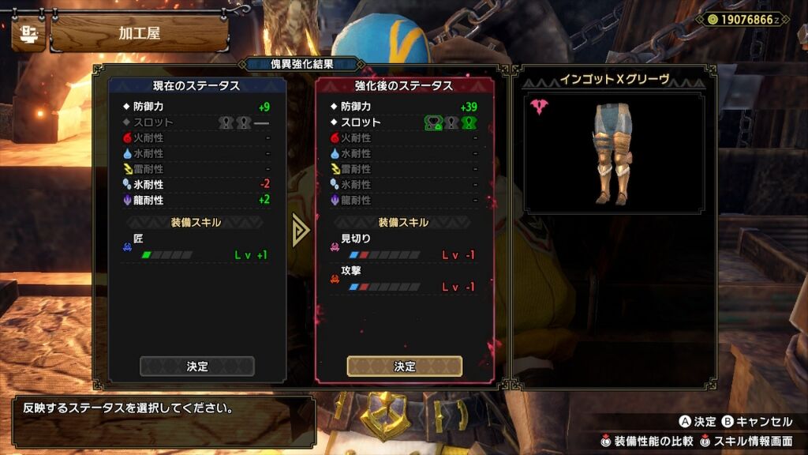808x455 pixels.
Task: Click the 龍耐性 dragon icon in current status
Action: click(127, 200)
